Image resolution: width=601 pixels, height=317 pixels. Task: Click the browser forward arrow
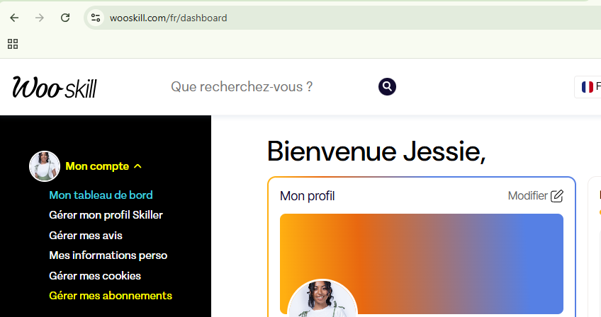(40, 18)
